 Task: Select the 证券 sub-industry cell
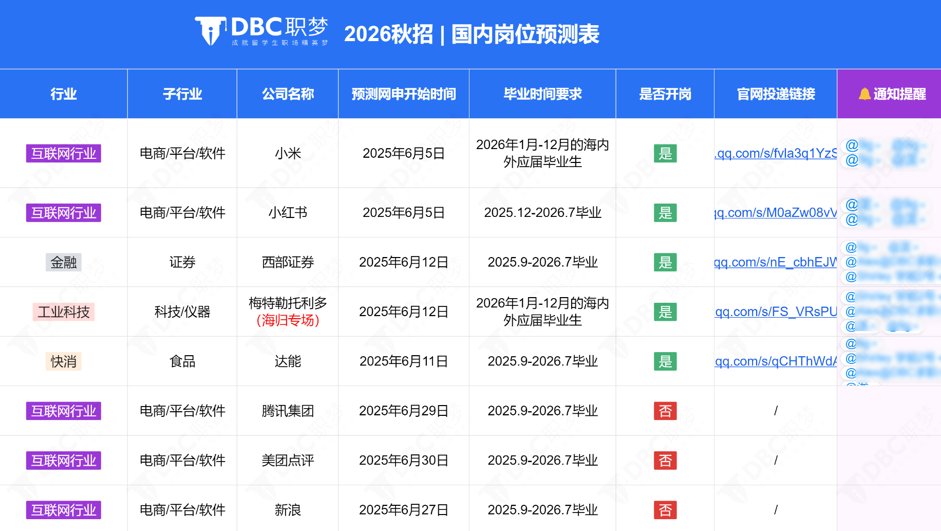click(182, 262)
